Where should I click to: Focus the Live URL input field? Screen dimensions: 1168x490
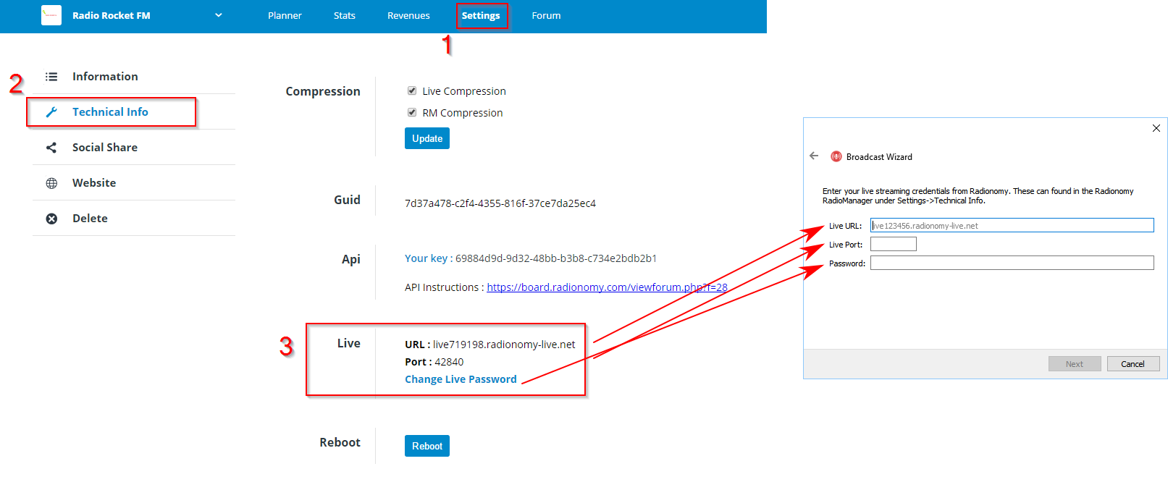point(1012,225)
